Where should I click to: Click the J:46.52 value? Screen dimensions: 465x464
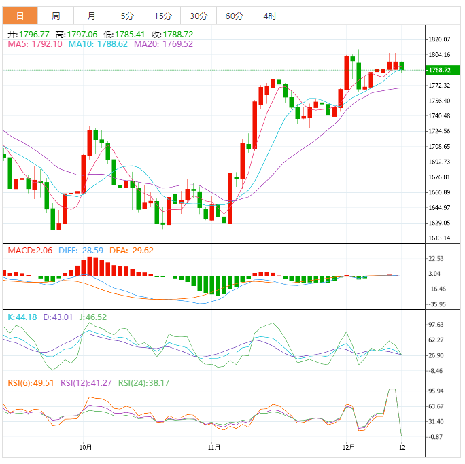click(93, 317)
